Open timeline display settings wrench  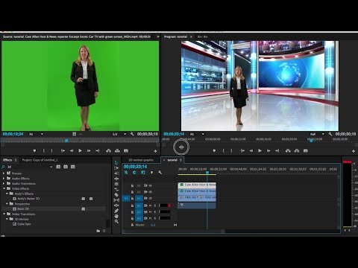point(160,172)
